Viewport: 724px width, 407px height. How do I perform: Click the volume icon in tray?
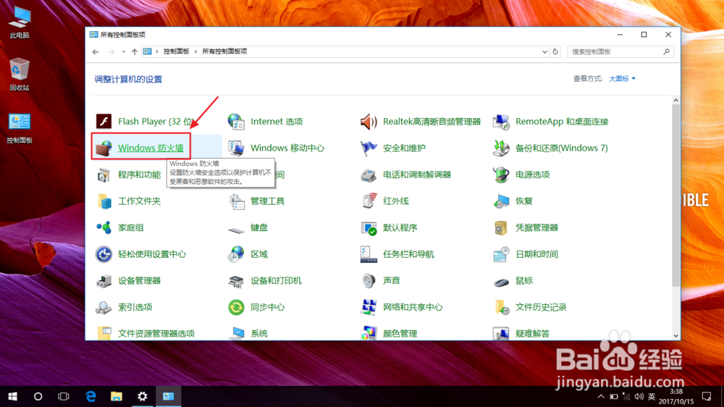[639, 396]
